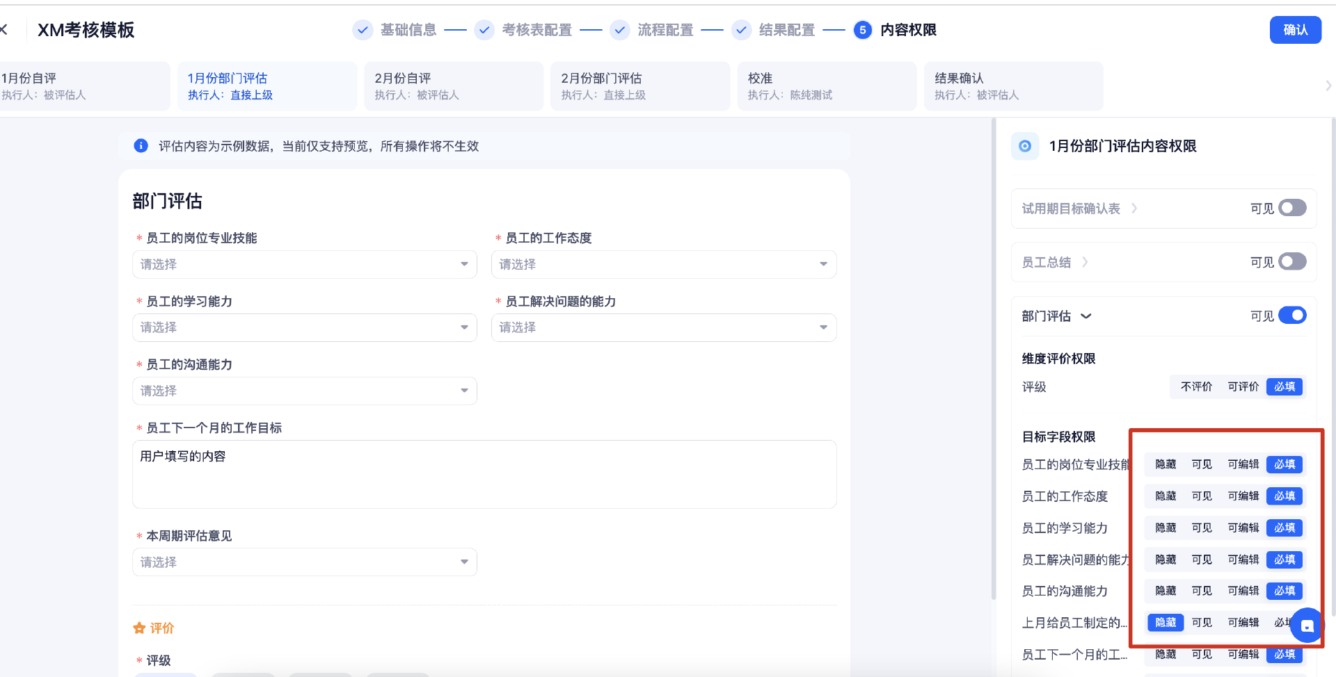1336x677 pixels.
Task: Click the main form vertical scrollbar
Action: pos(994,348)
